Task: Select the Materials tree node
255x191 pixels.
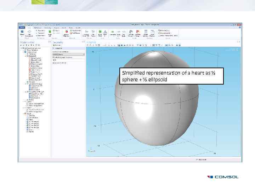Action: (x=30, y=82)
